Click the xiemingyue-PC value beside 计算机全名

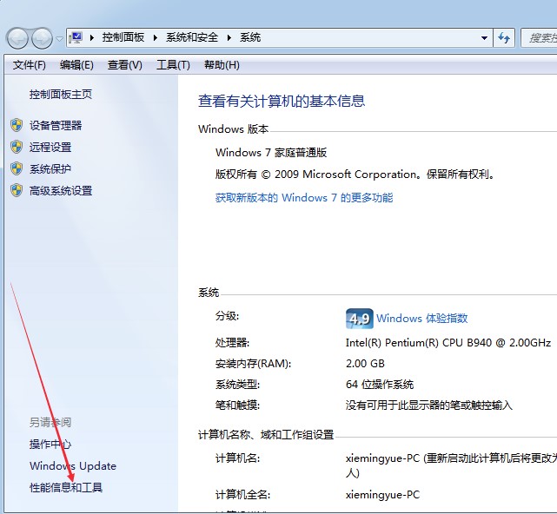tap(382, 495)
